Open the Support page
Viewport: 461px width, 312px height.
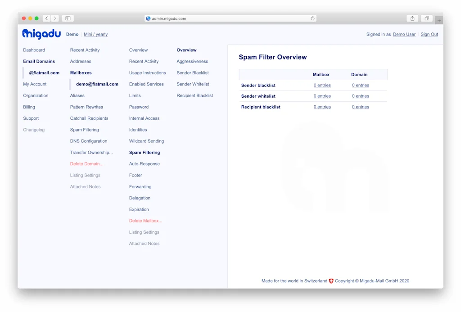pyautogui.click(x=31, y=118)
